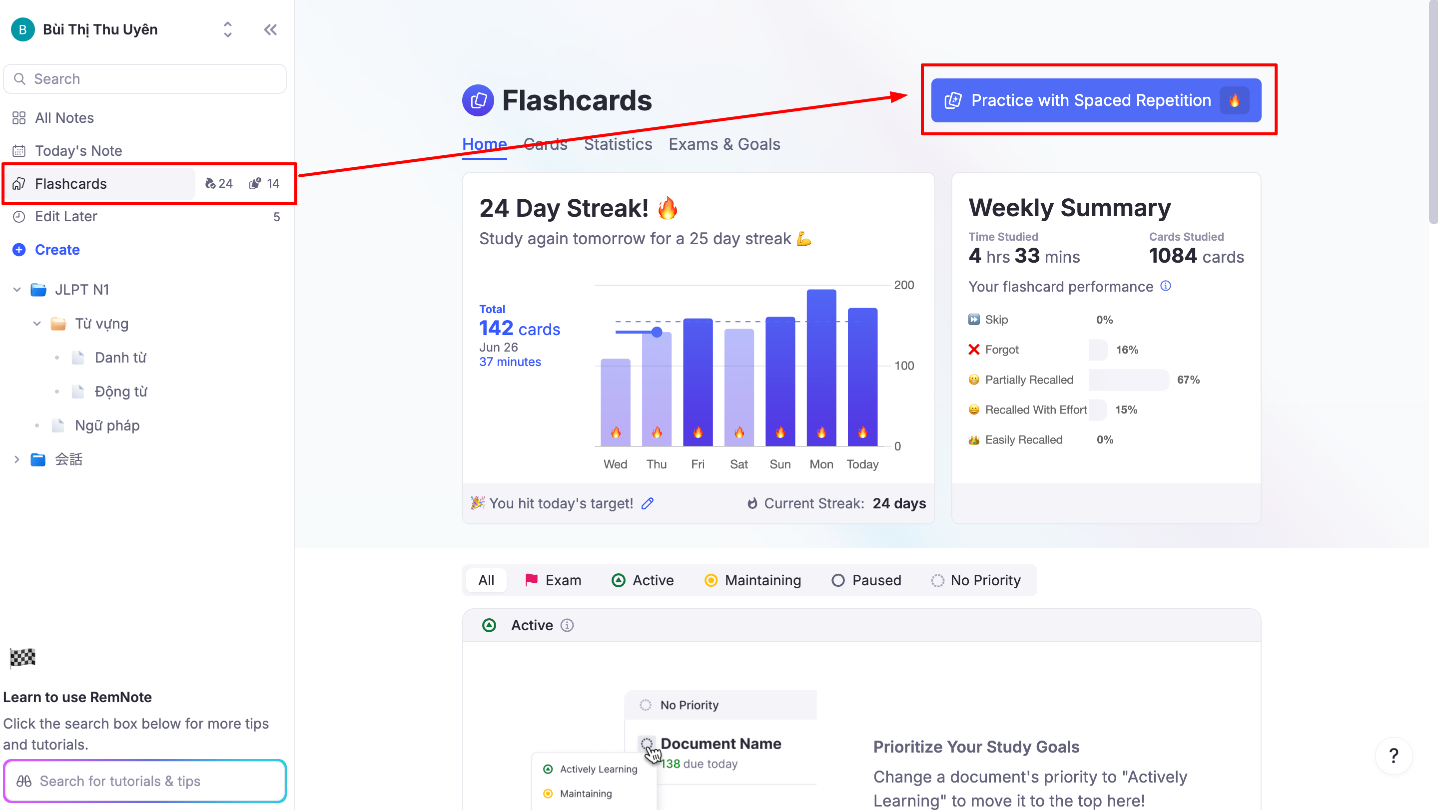
Task: Focus the Search field
Action: click(145, 79)
